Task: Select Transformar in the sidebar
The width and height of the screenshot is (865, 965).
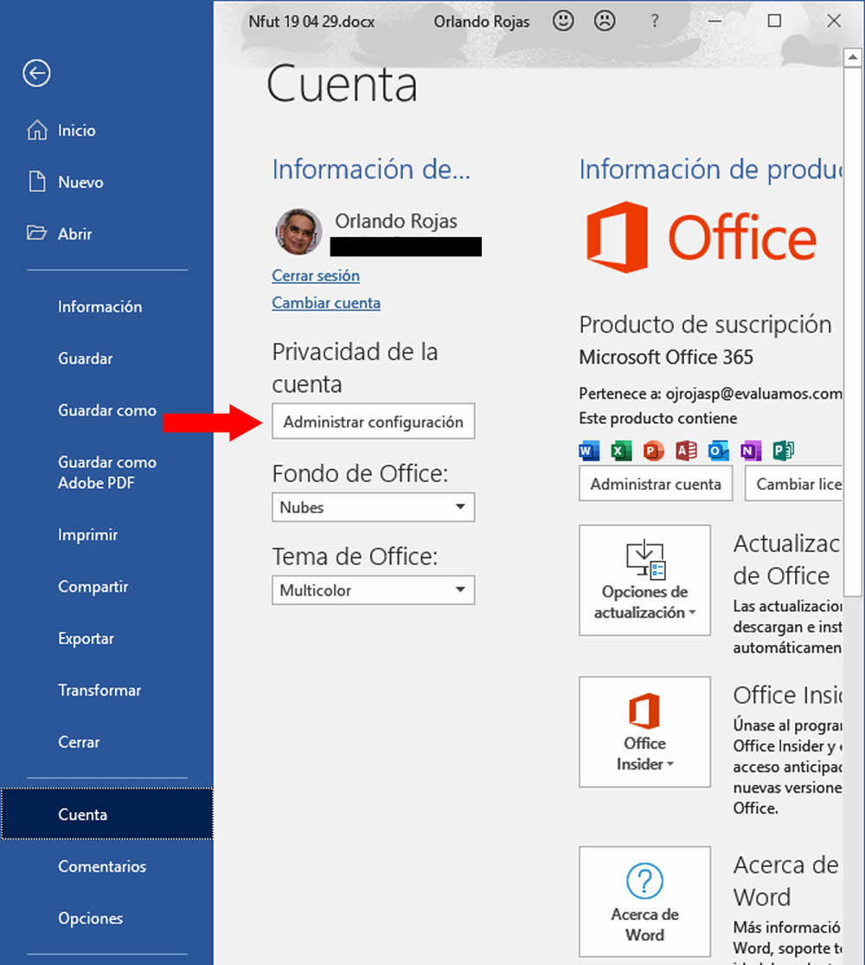Action: coord(99,690)
